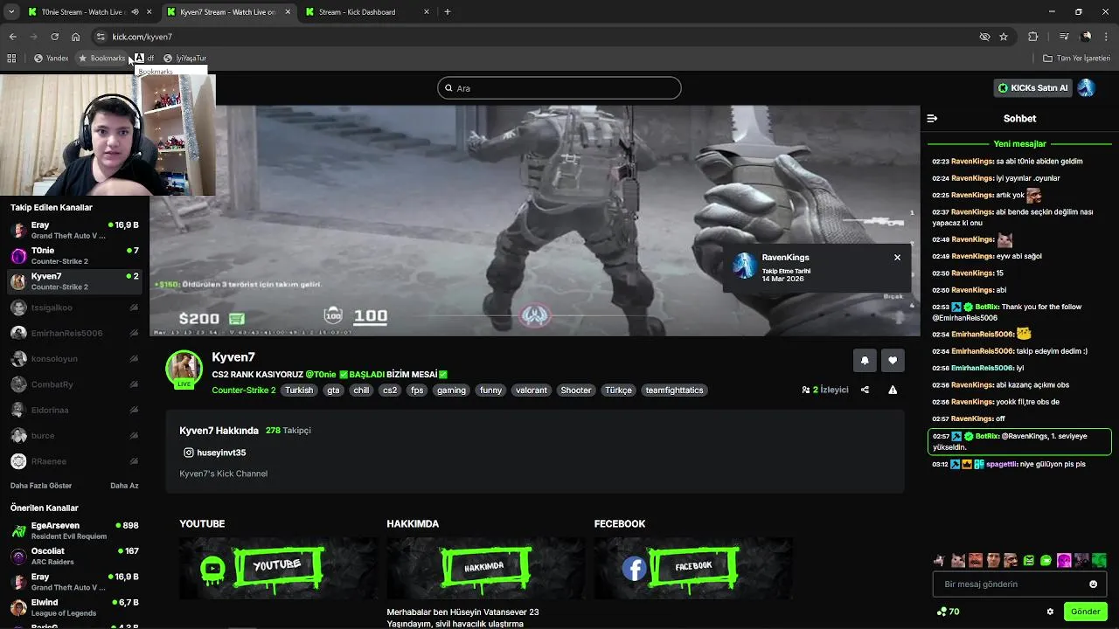The image size is (1119, 629).
Task: Open Chrome three-dot menu
Action: (x=1107, y=37)
